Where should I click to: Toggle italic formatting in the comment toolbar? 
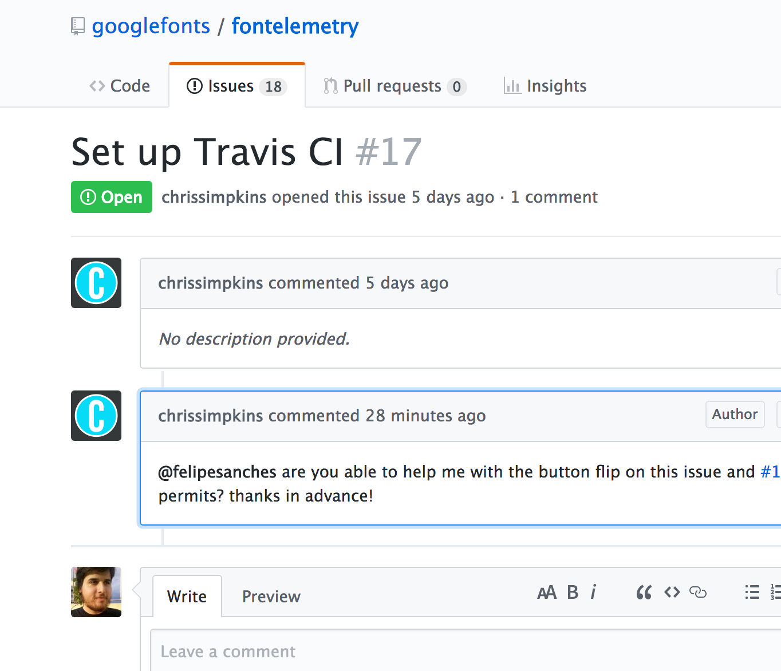click(x=594, y=593)
